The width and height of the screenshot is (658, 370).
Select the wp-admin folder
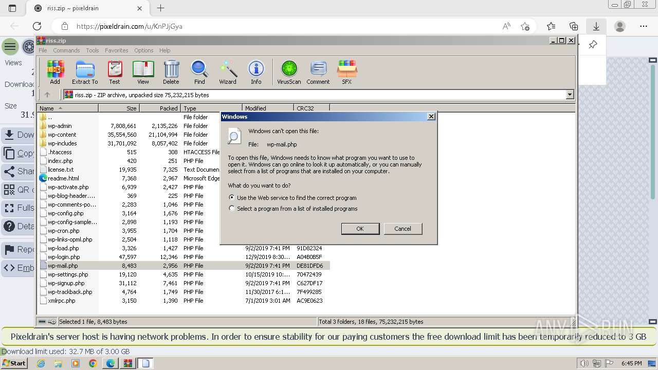pyautogui.click(x=60, y=126)
